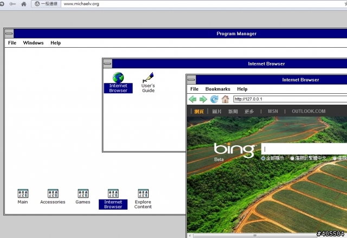Screen dimensions: 347x238
Task: Open the MSN link on Bing
Action: (273, 111)
